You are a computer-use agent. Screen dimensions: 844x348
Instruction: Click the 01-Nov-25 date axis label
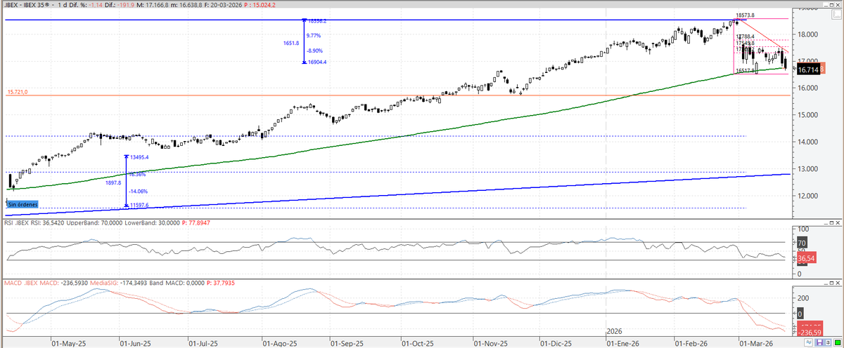pos(489,344)
